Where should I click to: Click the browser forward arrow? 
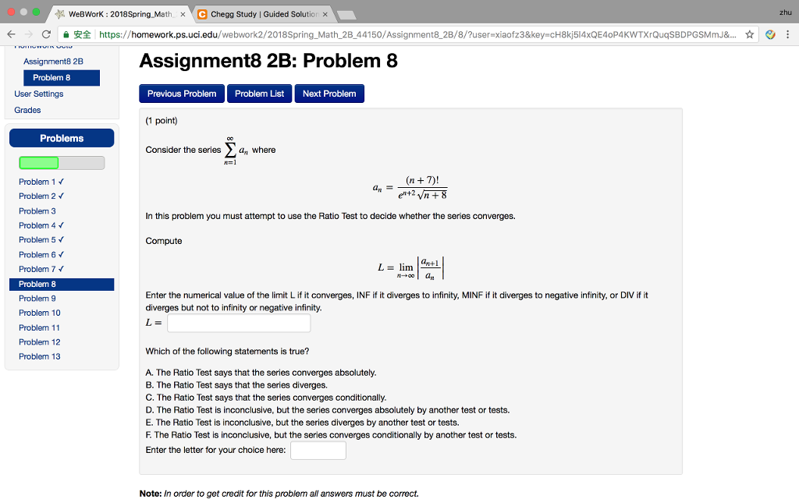[x=29, y=35]
